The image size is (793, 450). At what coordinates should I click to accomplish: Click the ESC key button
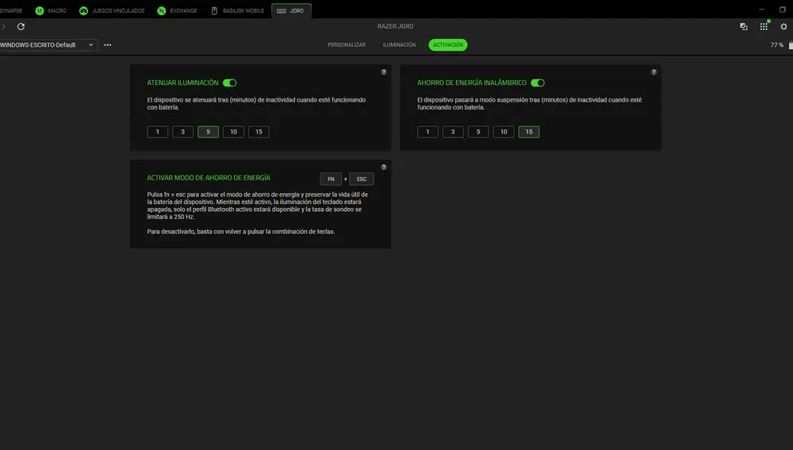361,179
